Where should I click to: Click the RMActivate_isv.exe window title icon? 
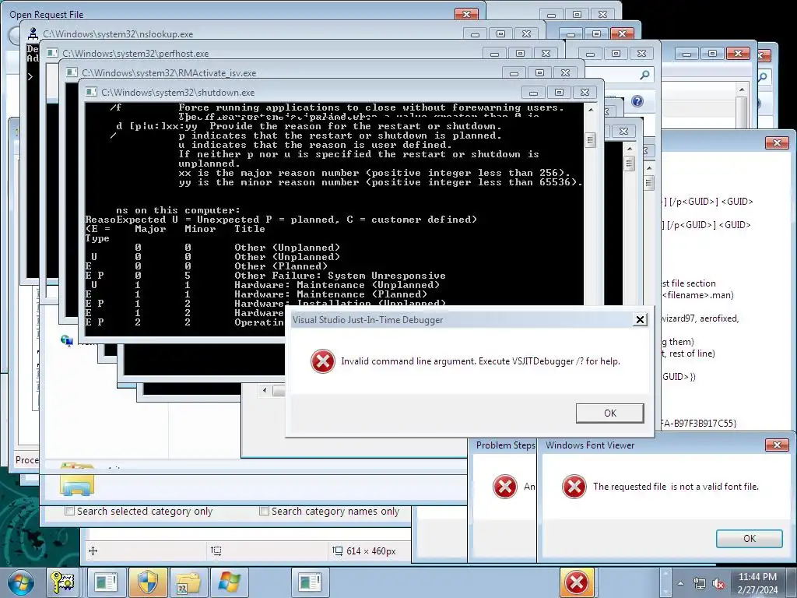[72, 72]
